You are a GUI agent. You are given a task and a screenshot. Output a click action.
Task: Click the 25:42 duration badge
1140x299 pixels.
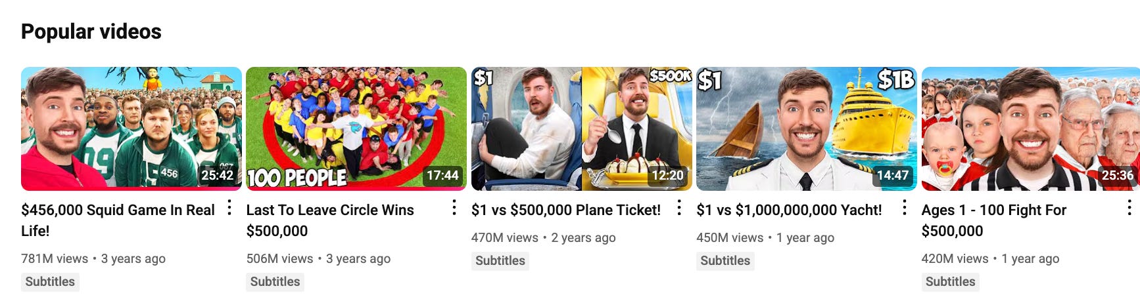coord(217,176)
